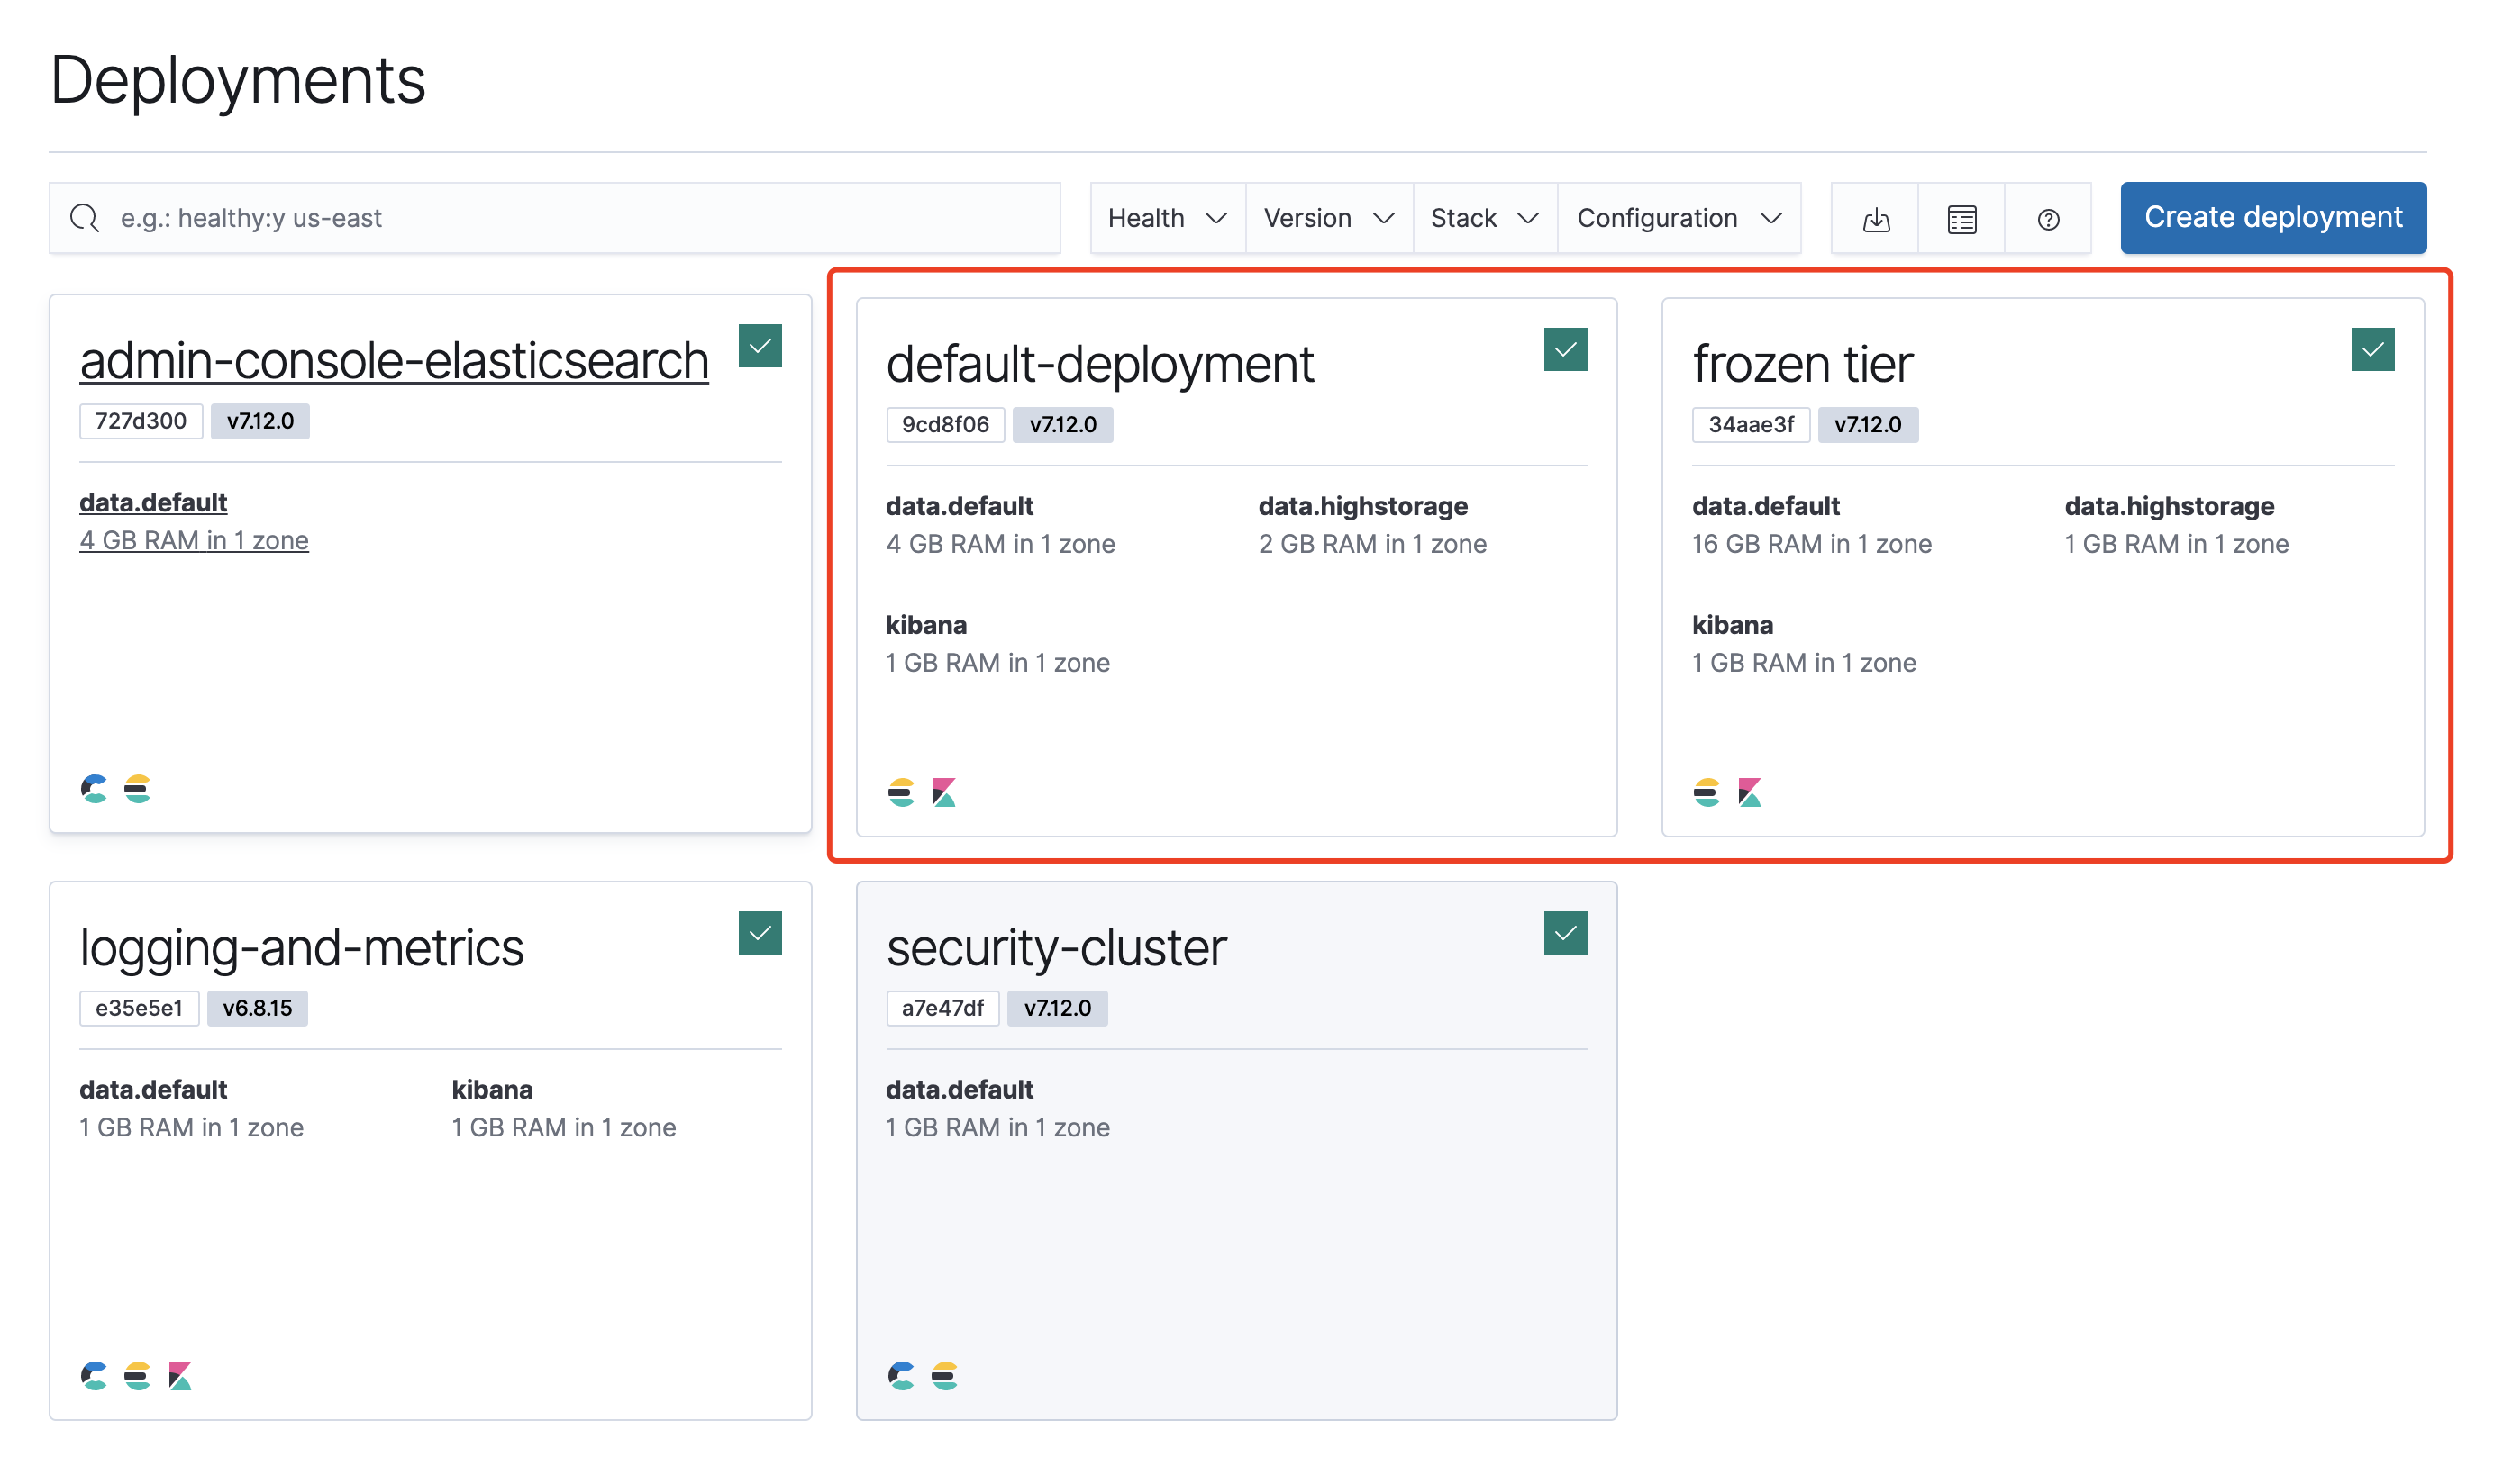Click cloud icon on security-cluster card
This screenshot has width=2512, height=1484.
pos(900,1376)
